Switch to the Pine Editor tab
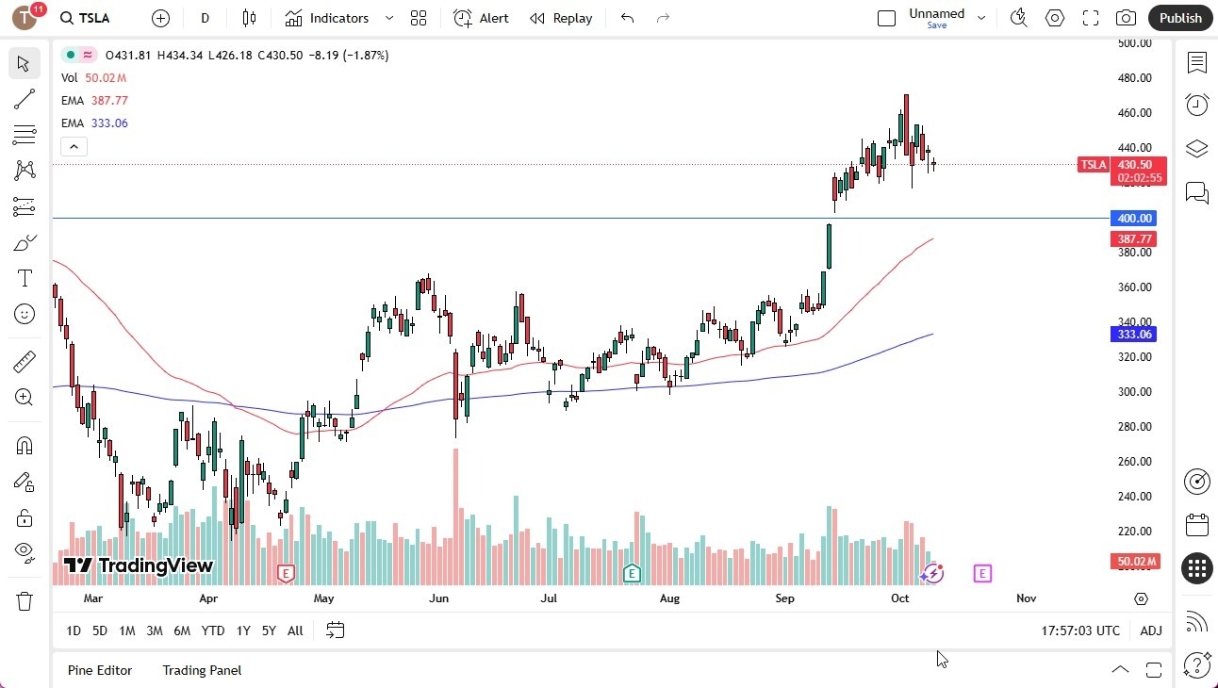This screenshot has height=688, width=1218. tap(100, 670)
